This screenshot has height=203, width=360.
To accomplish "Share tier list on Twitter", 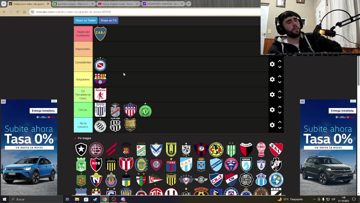I will (x=85, y=20).
